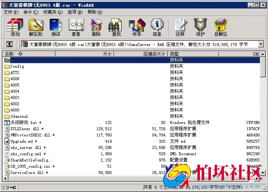
Task: Open the 帮助(H) menu
Action: 95,12
